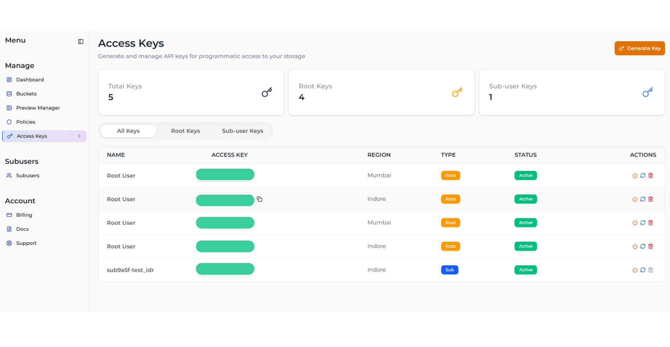Click the blue Sub type badge
Screen dimensions: 670x347
click(x=450, y=270)
